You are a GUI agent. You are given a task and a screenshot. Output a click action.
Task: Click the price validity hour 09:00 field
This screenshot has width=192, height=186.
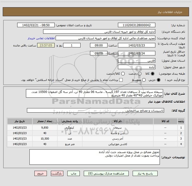coord(99,53)
